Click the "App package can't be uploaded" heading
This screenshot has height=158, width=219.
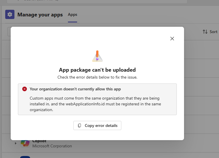point(97,70)
